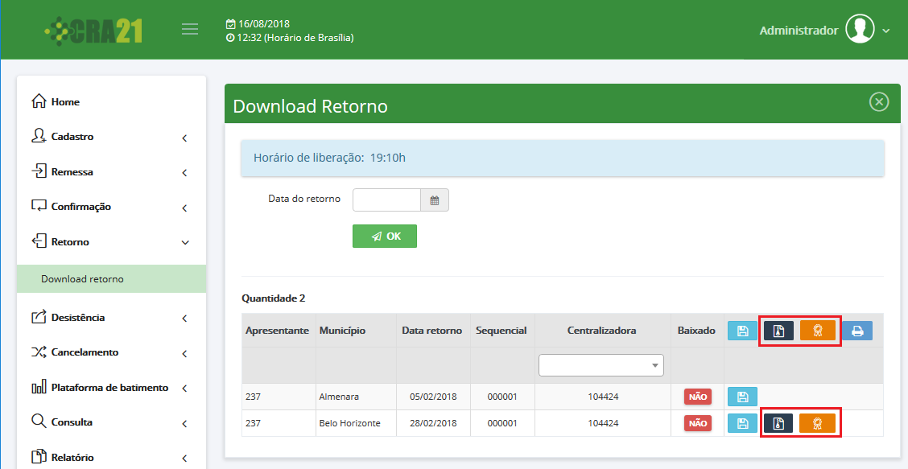Screen dimensions: 908x469
Task: Click the print icon in table header
Action: (x=857, y=331)
